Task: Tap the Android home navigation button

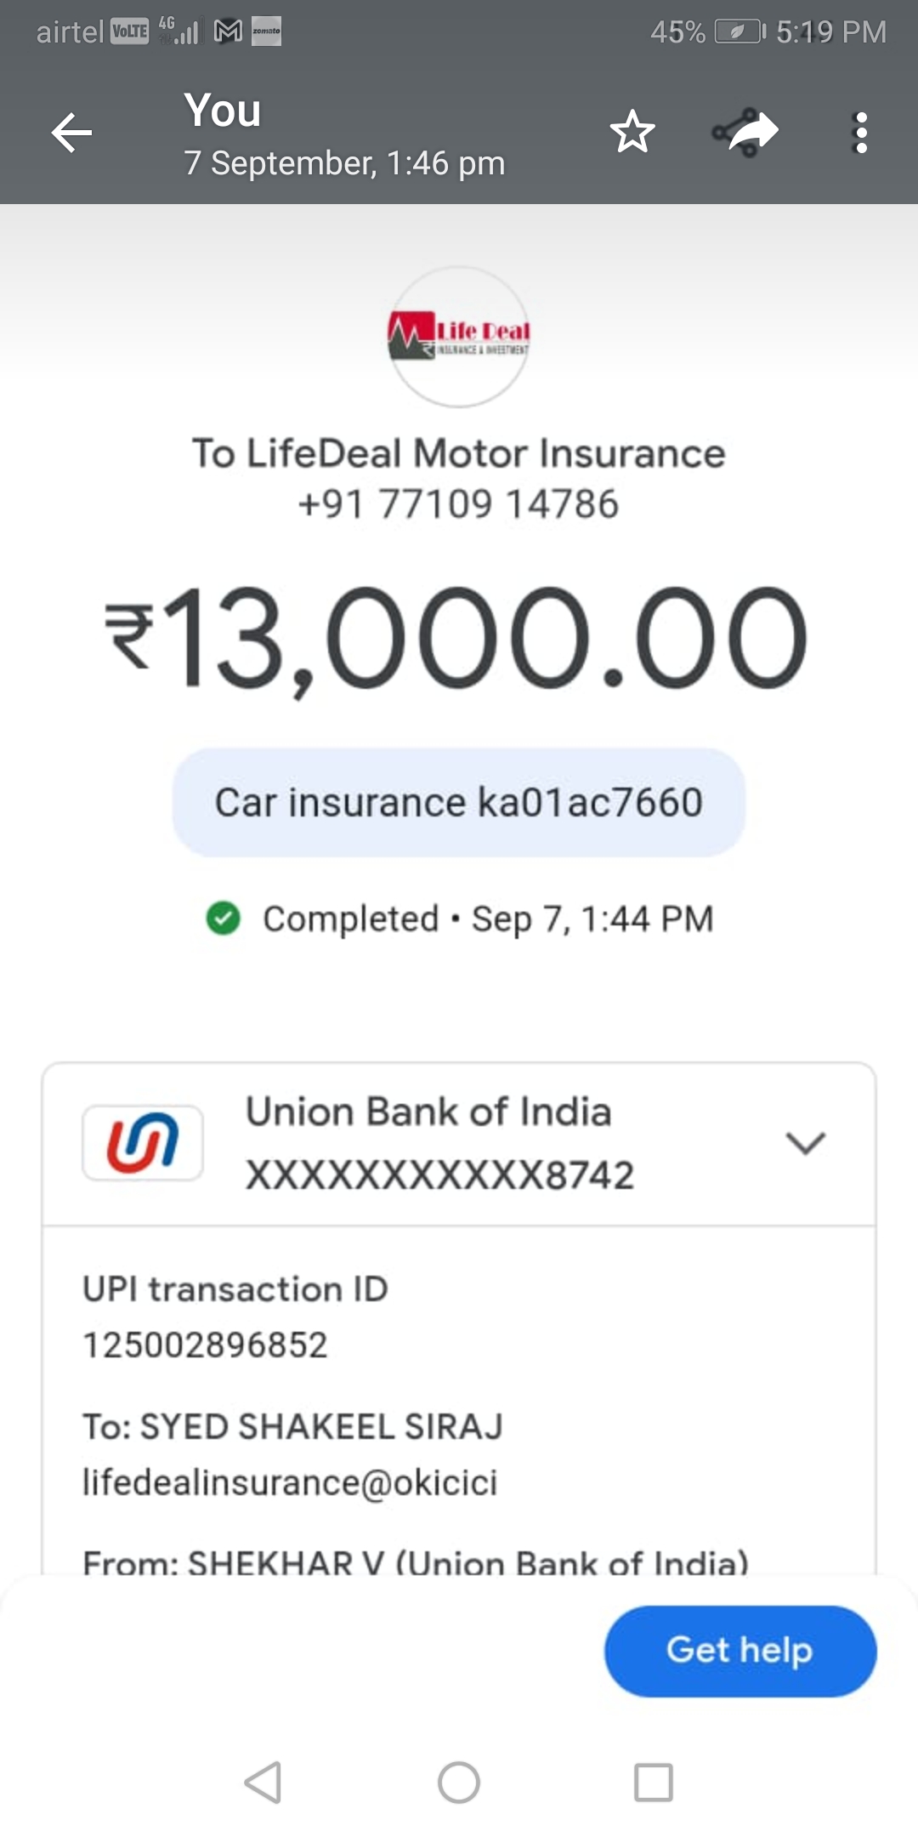Action: (x=459, y=1782)
